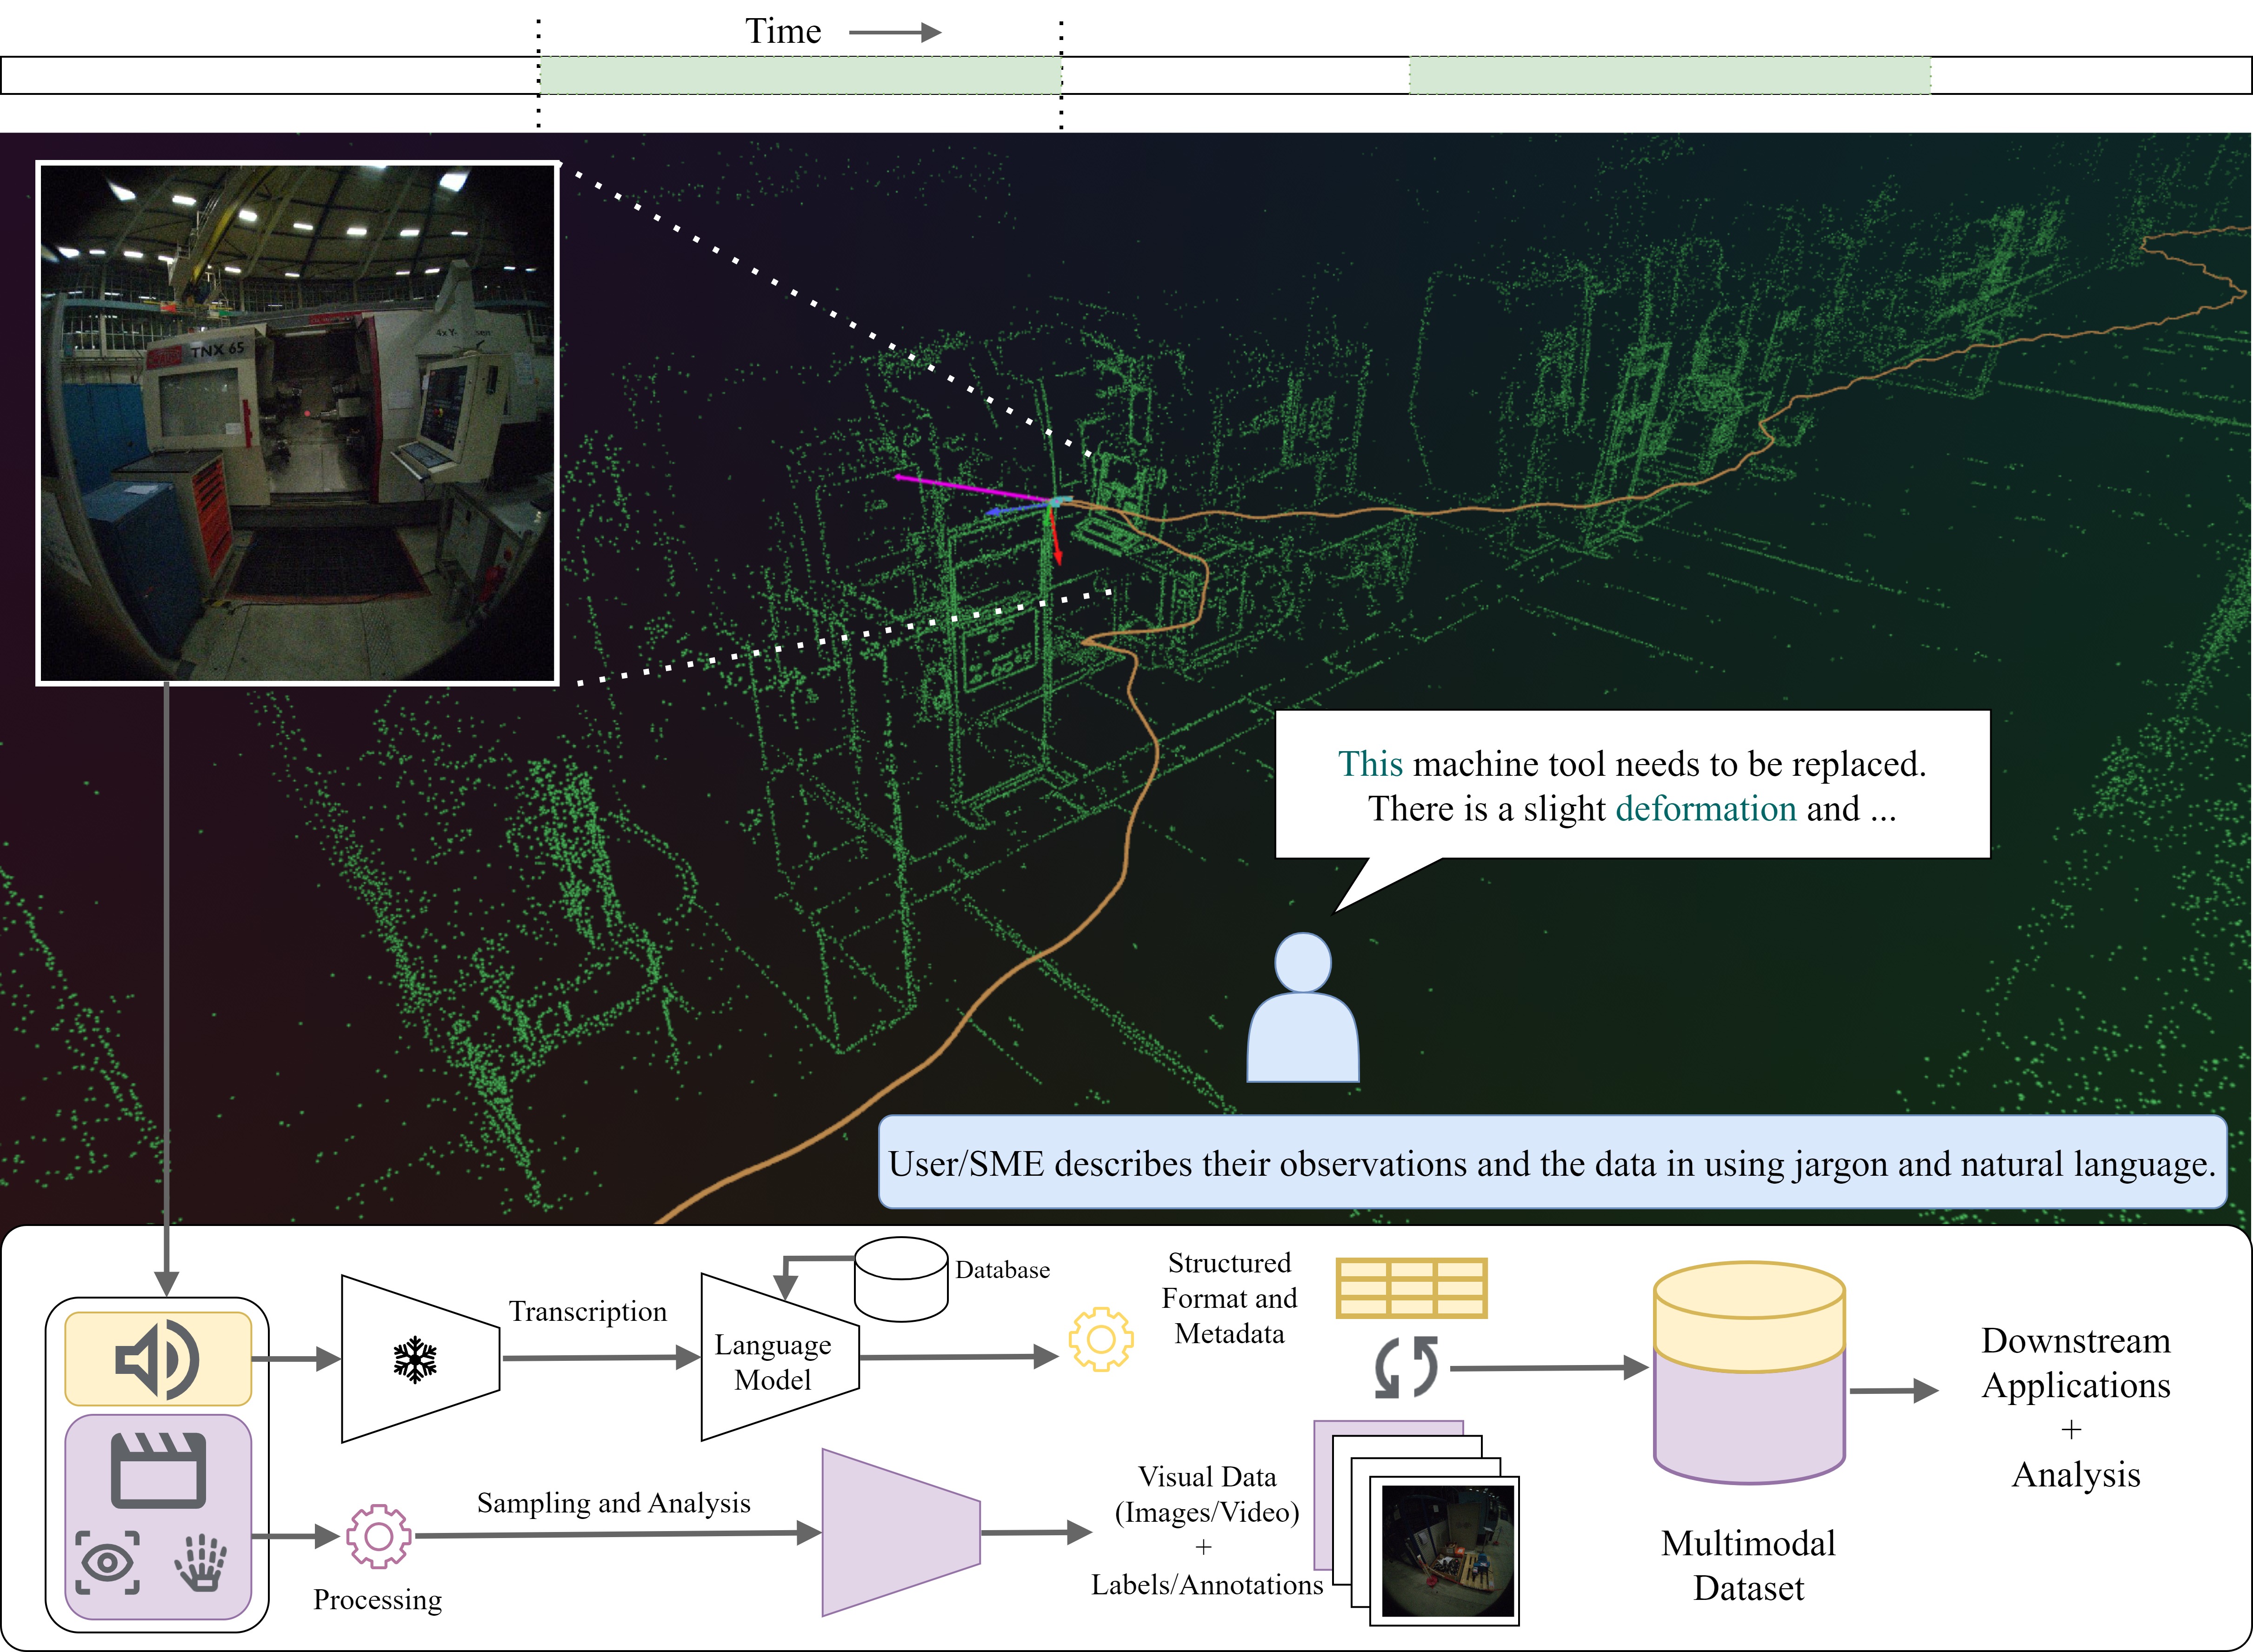Click the hand tracking icon
This screenshot has width=2253, height=1652.
(x=202, y=1562)
